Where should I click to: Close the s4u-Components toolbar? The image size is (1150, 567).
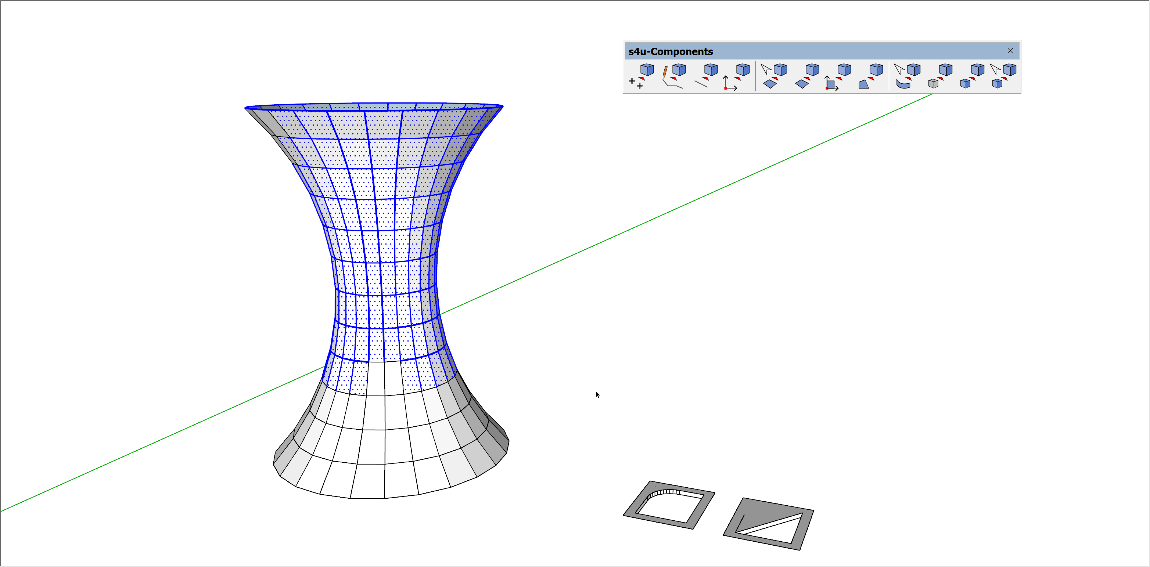point(1010,51)
